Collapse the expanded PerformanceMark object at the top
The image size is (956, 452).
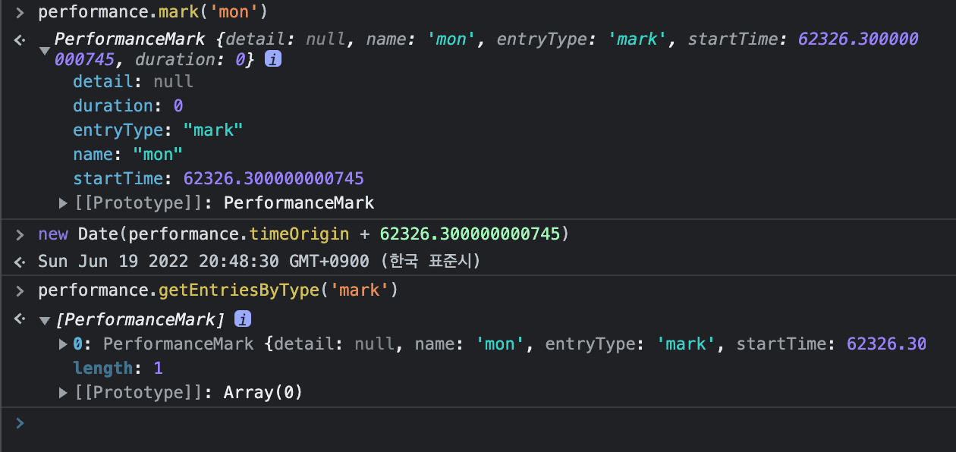(x=45, y=50)
